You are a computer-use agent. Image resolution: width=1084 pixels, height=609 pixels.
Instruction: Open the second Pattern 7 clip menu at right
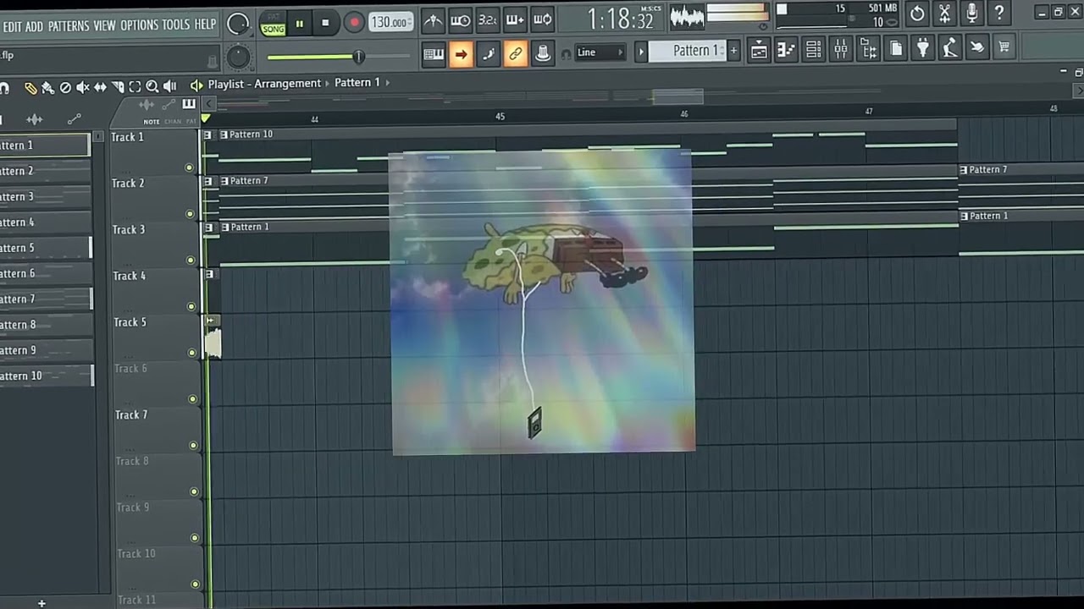point(963,170)
